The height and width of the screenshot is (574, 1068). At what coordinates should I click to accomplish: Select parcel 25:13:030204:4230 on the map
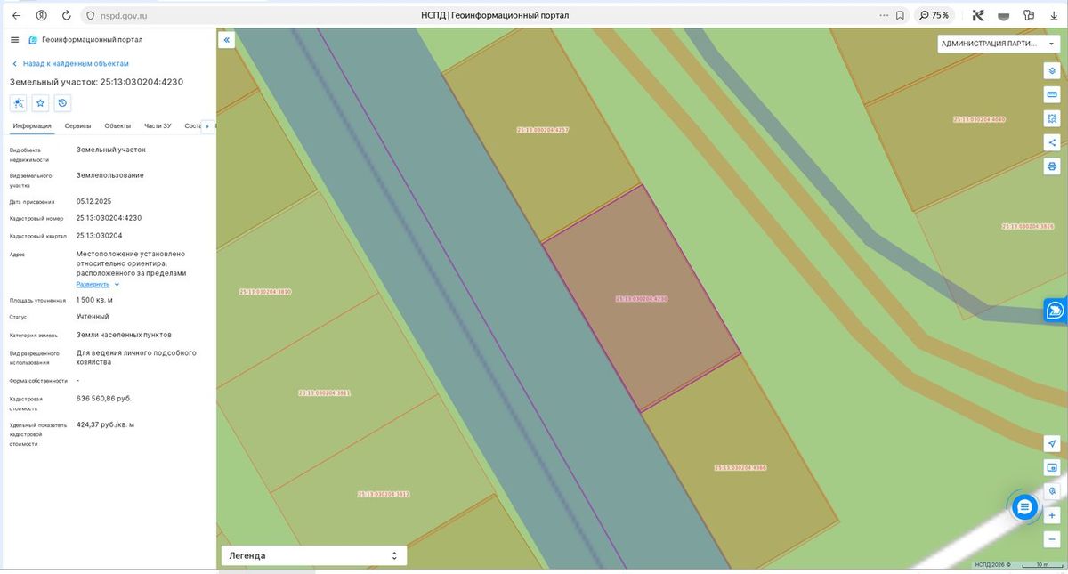click(x=641, y=299)
